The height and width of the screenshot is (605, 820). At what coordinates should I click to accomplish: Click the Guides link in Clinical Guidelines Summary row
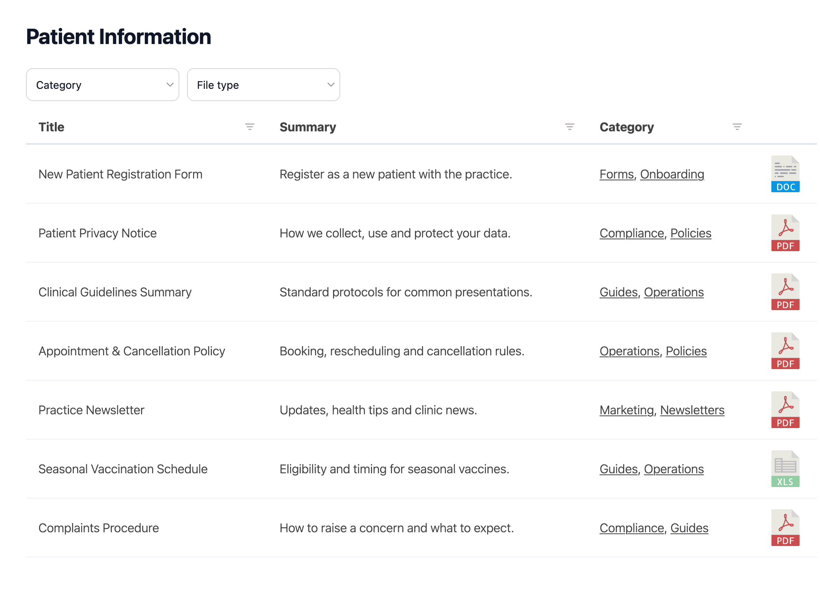point(618,292)
